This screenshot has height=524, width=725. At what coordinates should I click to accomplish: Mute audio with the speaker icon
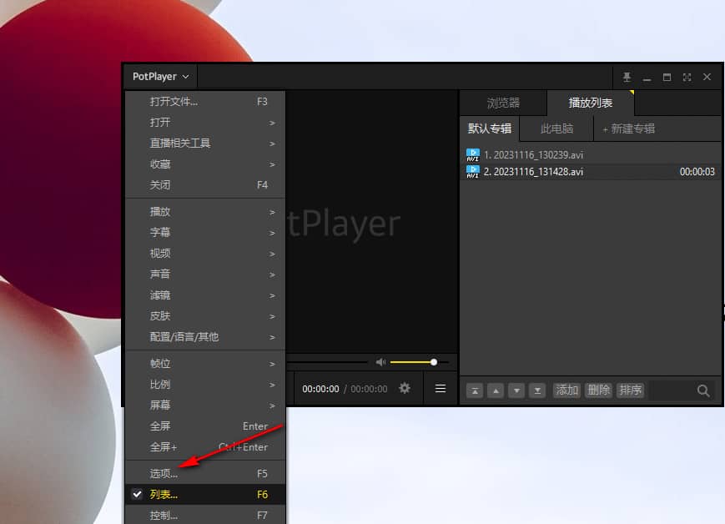tap(380, 362)
